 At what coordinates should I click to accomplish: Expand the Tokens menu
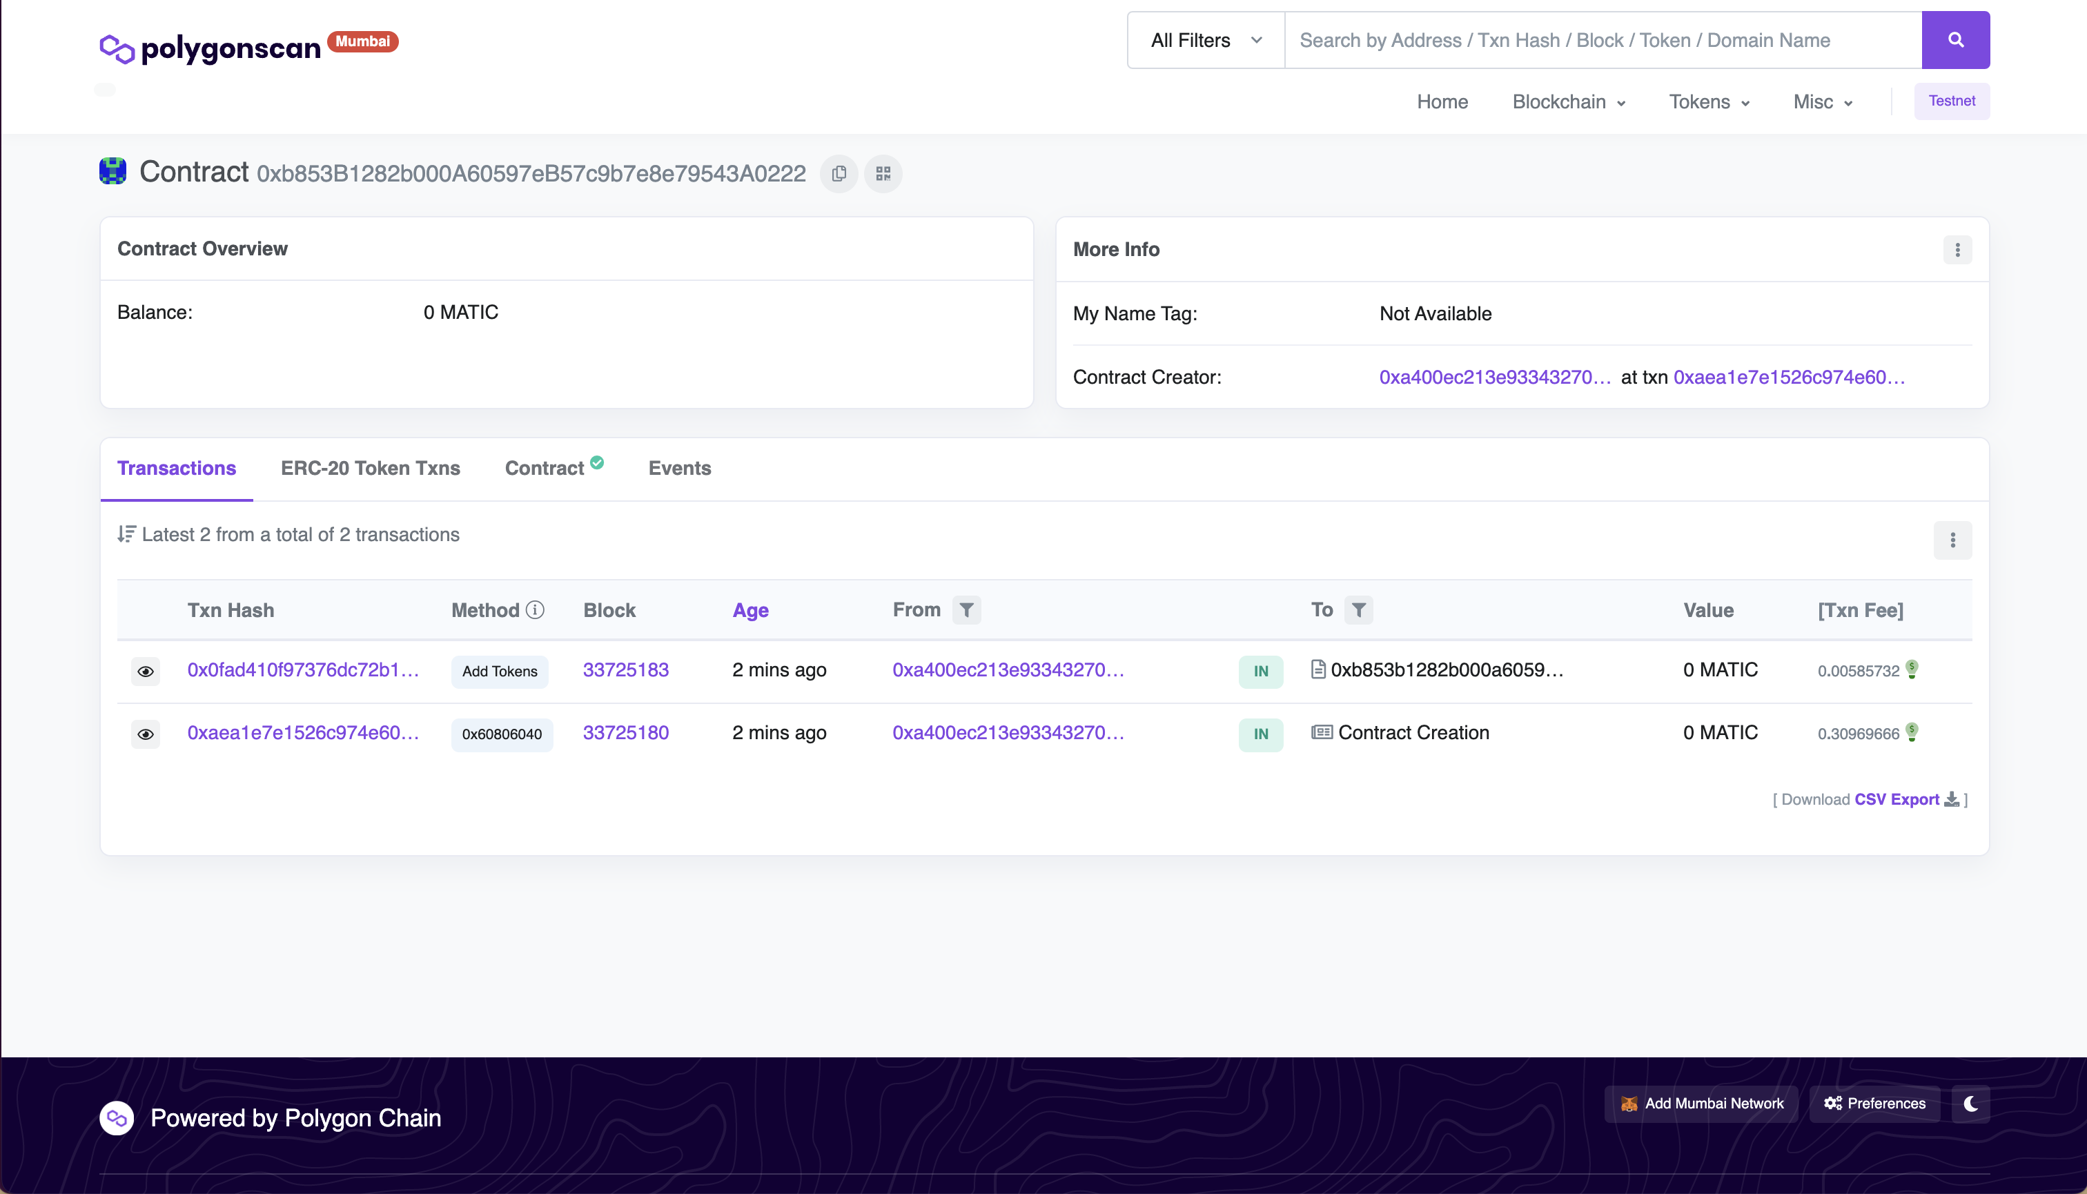(1709, 103)
